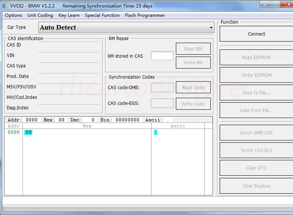Click the Synch CAS-ELV button
Image resolution: width=293 pixels, height=215 pixels.
256,150
